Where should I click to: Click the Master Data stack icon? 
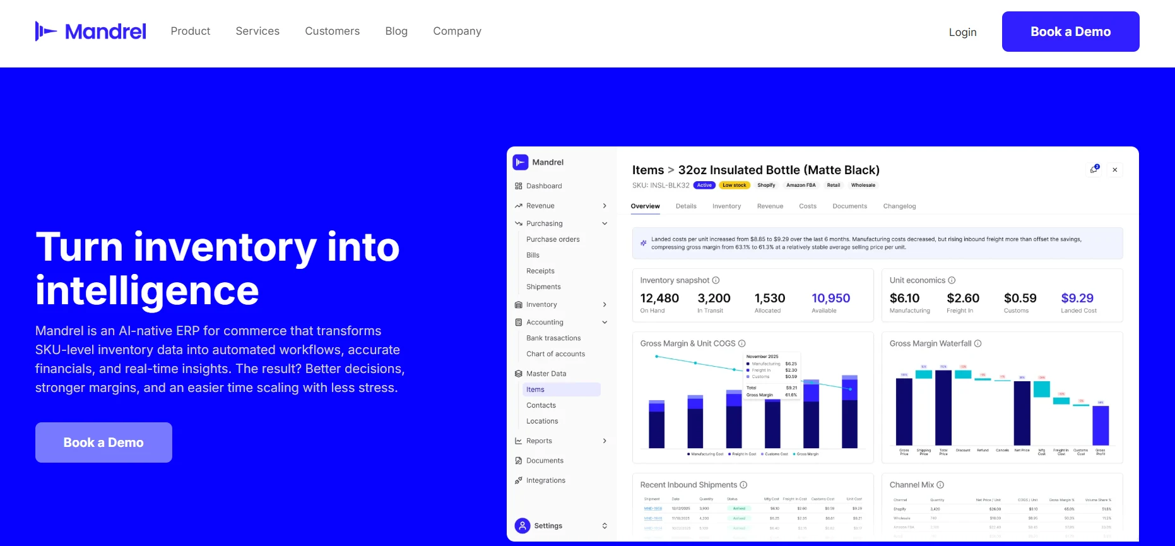519,374
